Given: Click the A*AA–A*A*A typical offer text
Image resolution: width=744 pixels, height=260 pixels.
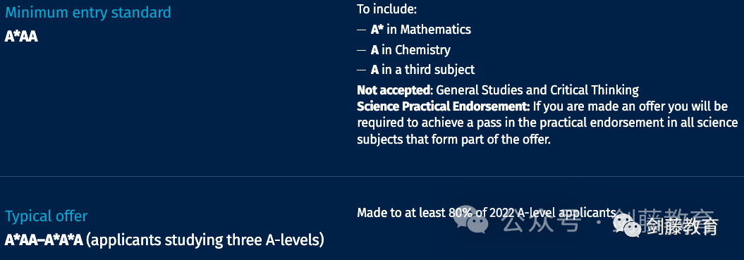Looking at the screenshot, I should tap(44, 240).
